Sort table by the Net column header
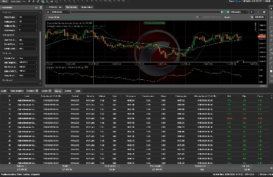Viewport: 273px width, 177px height. point(229,96)
